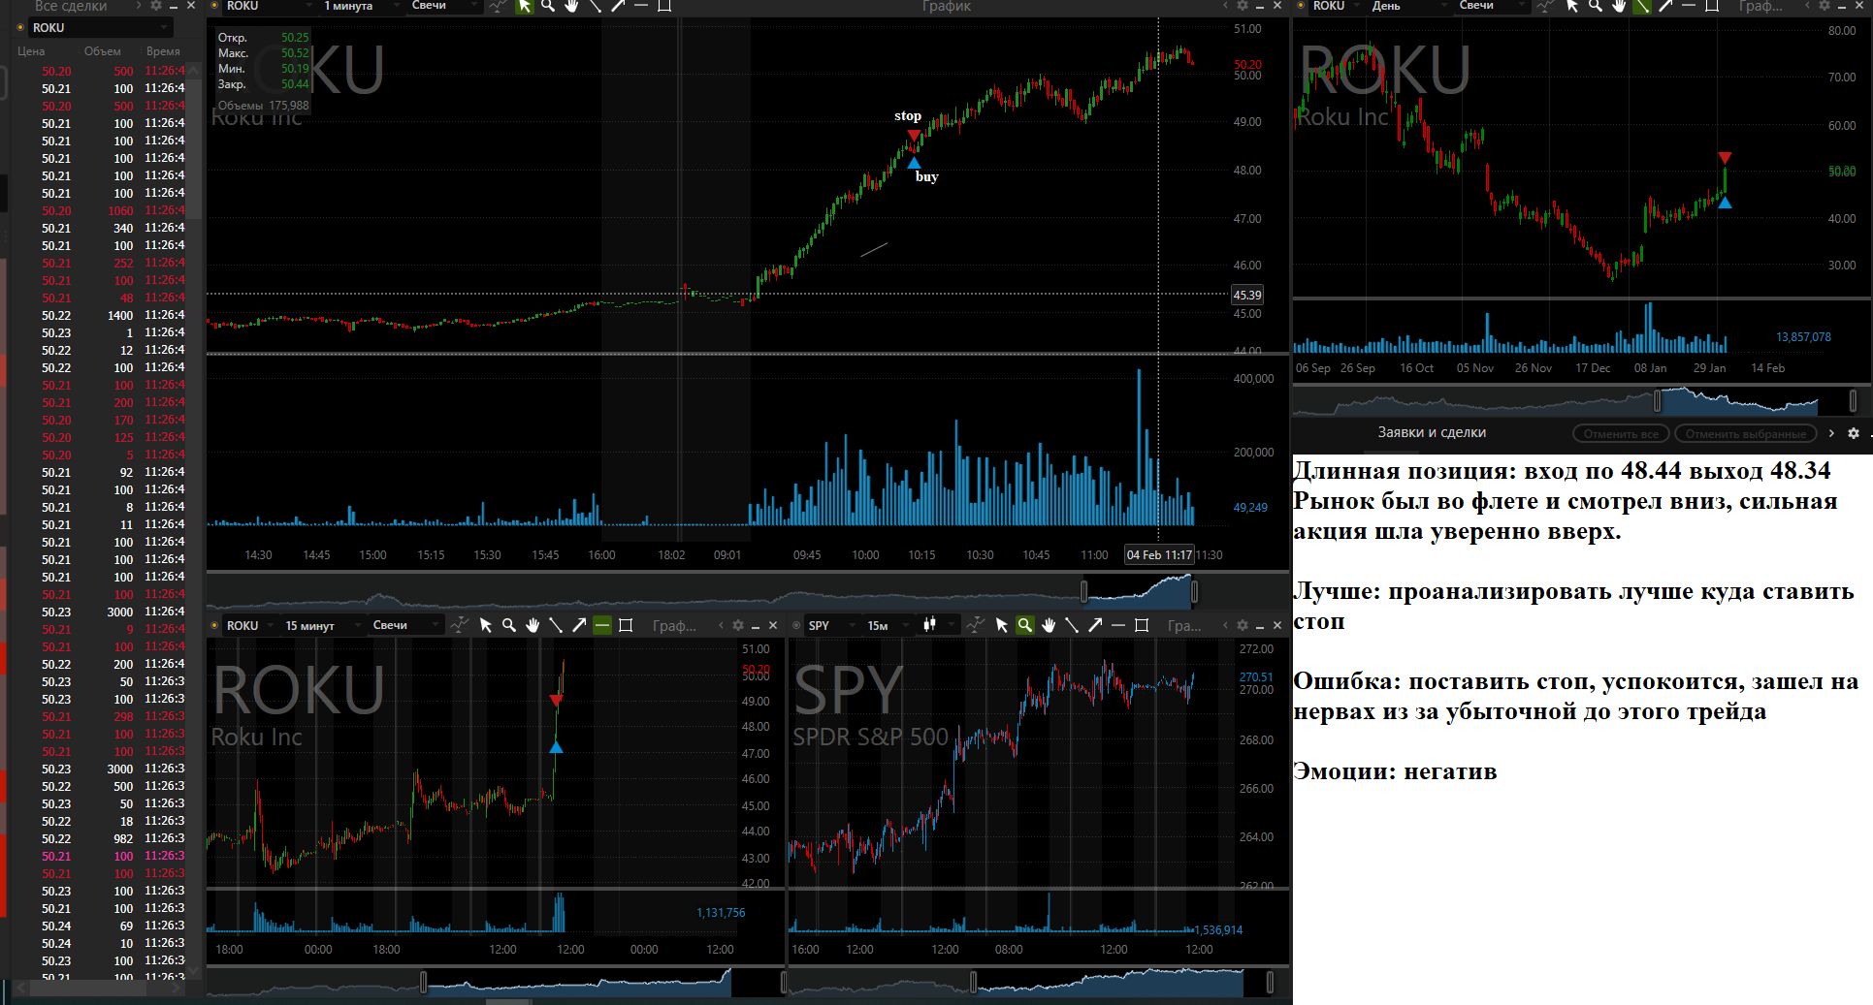Open settings gear of Все сделки panel
The width and height of the screenshot is (1873, 1005).
[156, 6]
